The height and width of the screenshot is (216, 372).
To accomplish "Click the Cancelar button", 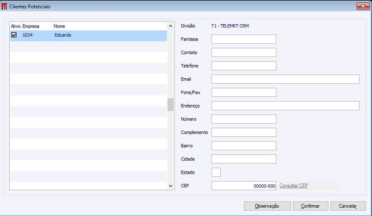I will pyautogui.click(x=348, y=206).
